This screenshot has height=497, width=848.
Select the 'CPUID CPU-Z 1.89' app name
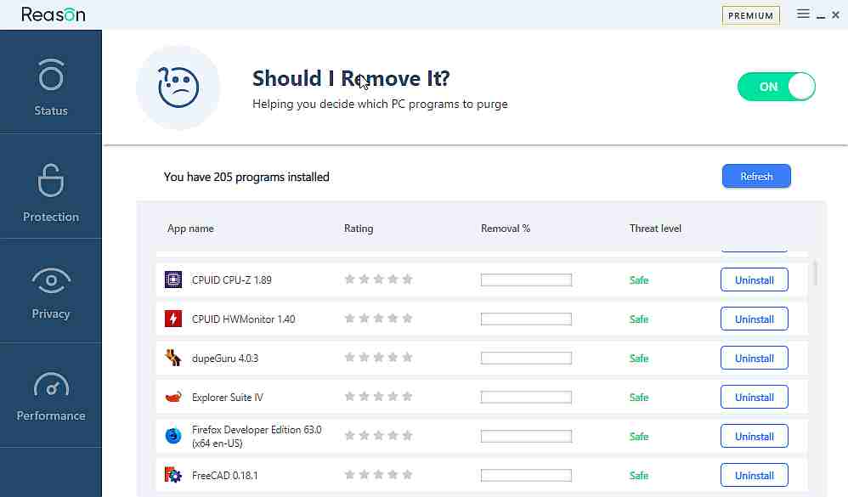pos(231,280)
